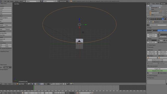Select the highlighted Curve Data properties tab
This screenshot has height=94, width=167.
click(x=163, y=19)
